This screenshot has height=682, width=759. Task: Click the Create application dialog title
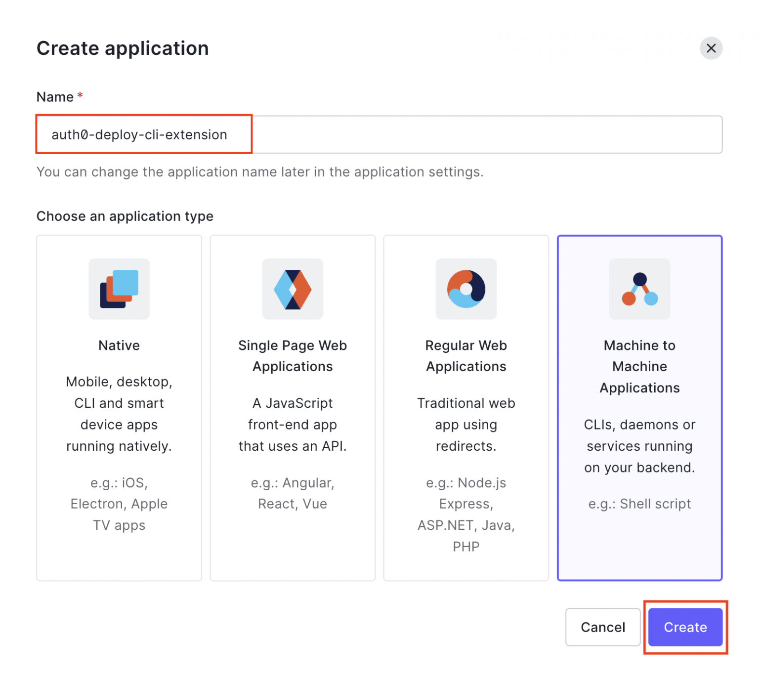pos(122,48)
